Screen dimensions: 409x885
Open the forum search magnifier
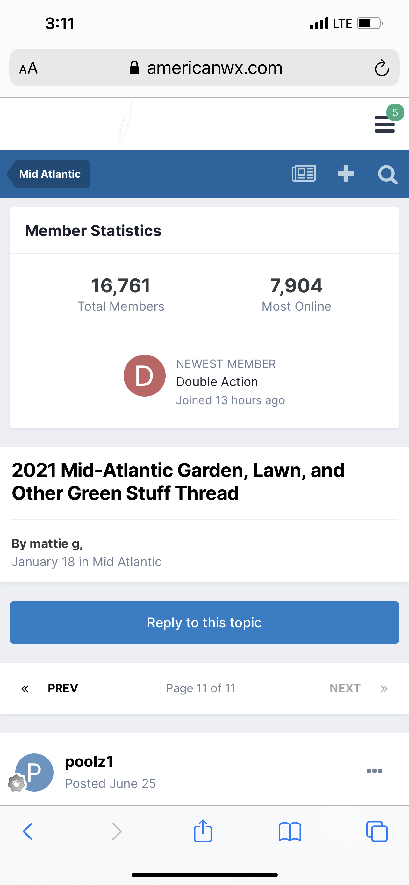(x=387, y=175)
